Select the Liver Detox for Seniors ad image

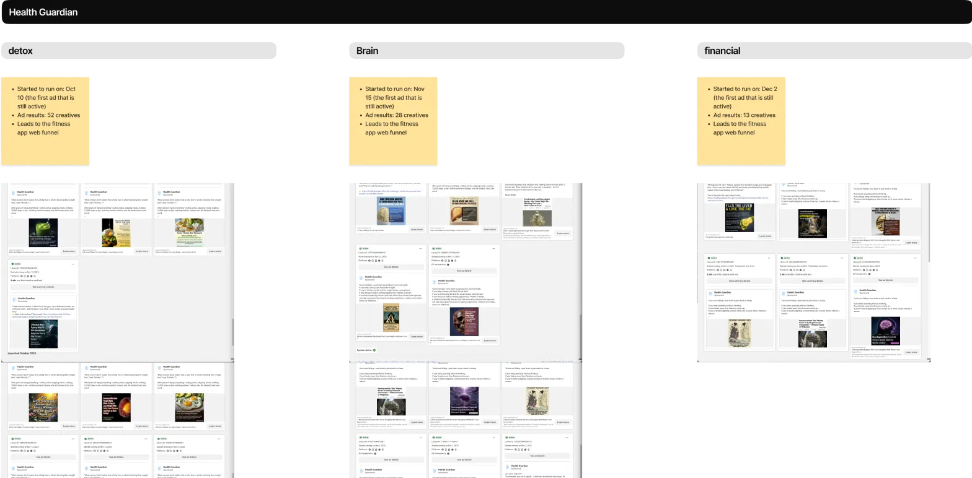pos(189,232)
